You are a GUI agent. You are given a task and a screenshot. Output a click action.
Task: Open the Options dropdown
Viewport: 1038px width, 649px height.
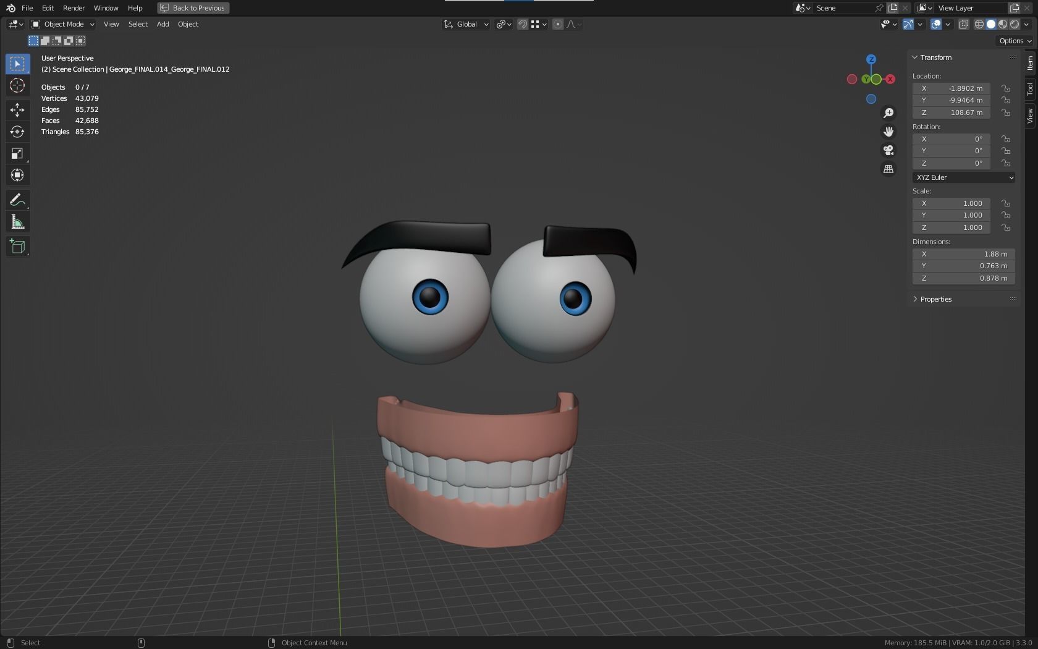[1015, 41]
